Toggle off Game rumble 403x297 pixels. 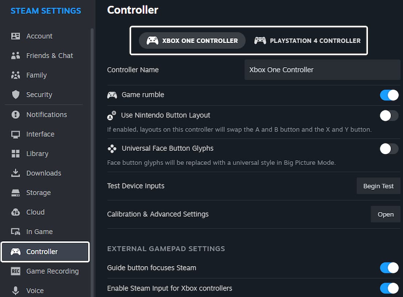click(389, 95)
